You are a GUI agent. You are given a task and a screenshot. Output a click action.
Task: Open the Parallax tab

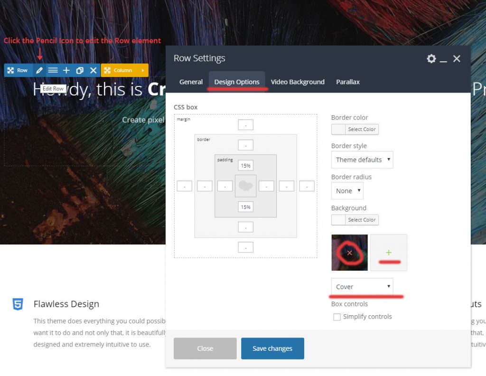(x=348, y=82)
